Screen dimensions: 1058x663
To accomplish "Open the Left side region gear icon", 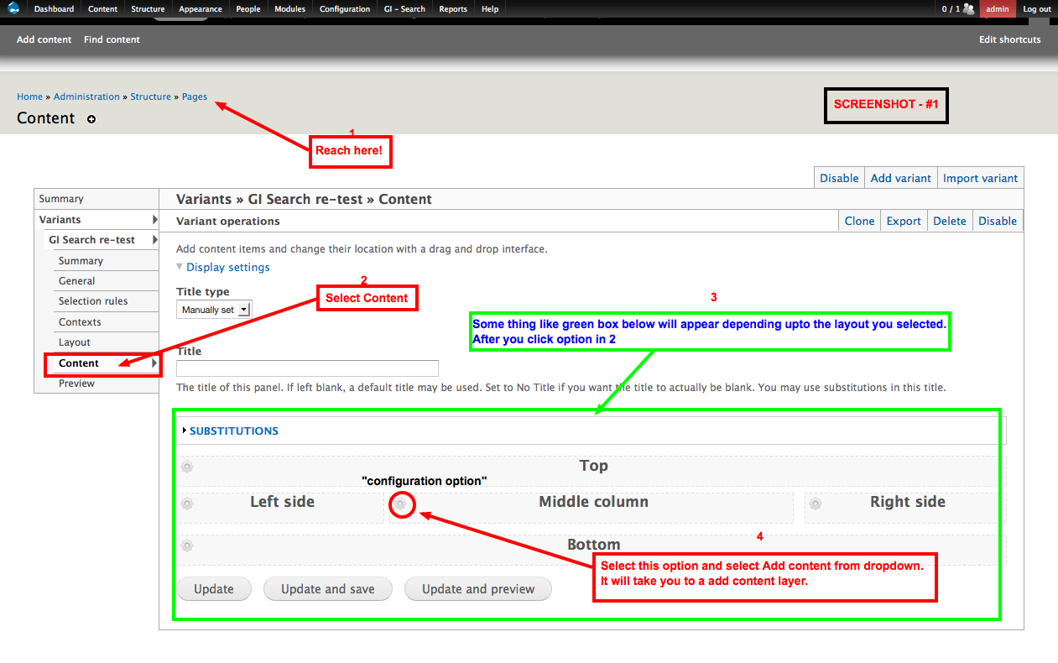I will click(x=187, y=504).
